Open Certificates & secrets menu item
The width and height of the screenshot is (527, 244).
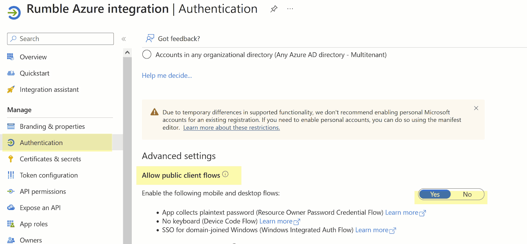(x=50, y=159)
